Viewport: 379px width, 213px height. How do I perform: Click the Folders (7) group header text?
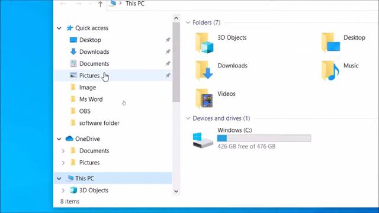[207, 22]
